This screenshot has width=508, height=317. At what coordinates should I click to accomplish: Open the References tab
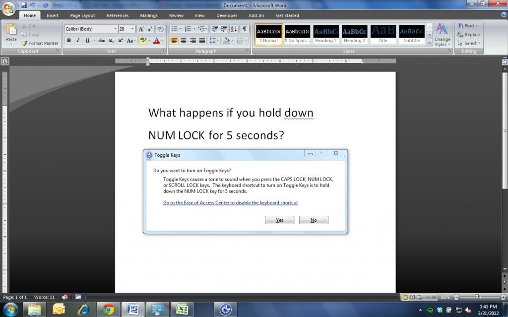coord(117,15)
